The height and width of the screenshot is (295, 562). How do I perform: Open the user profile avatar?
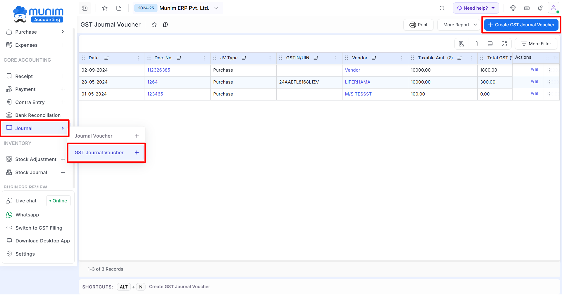click(554, 8)
